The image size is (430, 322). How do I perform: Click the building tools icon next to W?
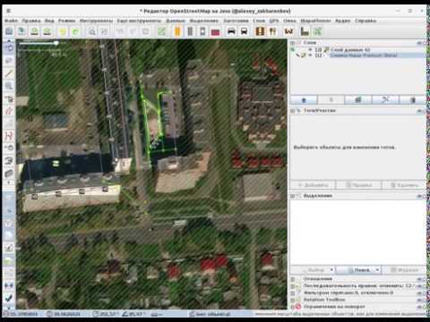(x=305, y=31)
